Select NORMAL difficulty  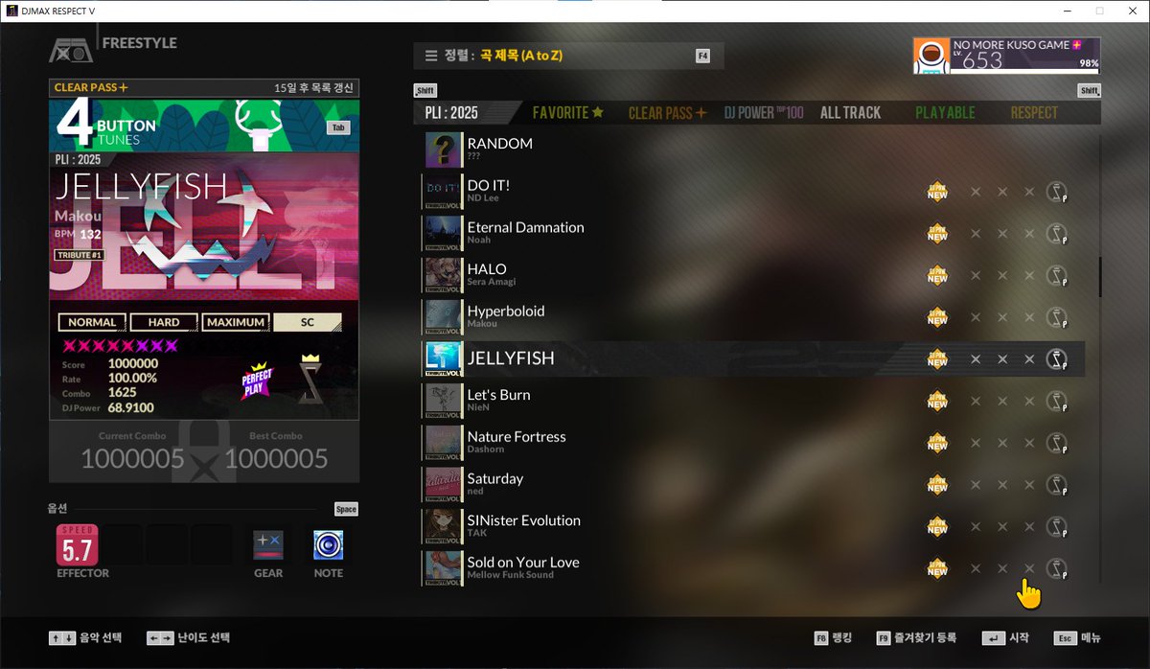point(92,322)
